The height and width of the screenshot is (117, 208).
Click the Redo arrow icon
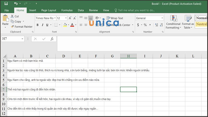[x=25, y=3]
